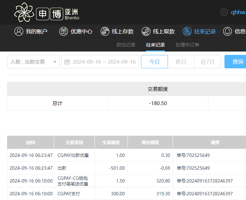Select the 近7日 date filter
The width and height of the screenshot is (246, 200).
pyautogui.click(x=207, y=62)
